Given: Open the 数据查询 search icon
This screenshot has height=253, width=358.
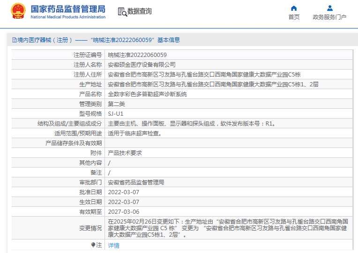Looking at the screenshot, I should (122, 12).
